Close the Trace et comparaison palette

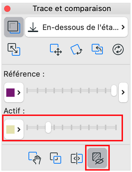coord(7,9)
